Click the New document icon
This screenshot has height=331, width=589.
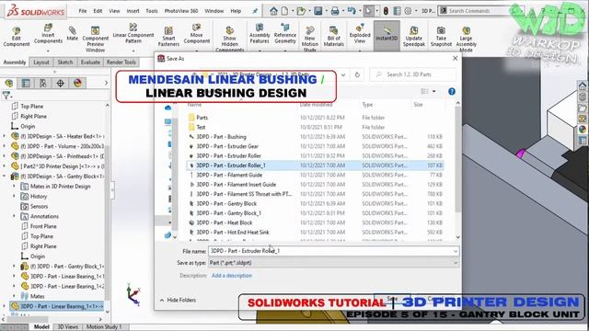[284, 11]
